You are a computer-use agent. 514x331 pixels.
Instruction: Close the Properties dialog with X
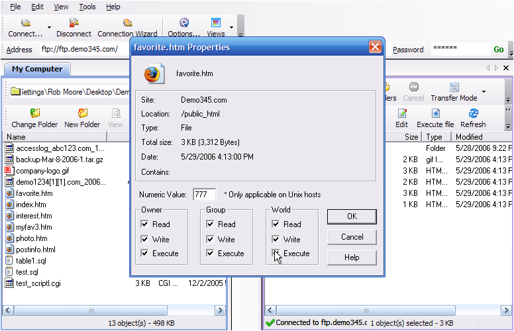point(375,47)
